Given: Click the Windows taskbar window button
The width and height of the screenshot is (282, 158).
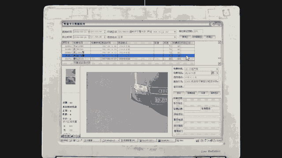Looking at the screenshot, I should click(x=110, y=140).
